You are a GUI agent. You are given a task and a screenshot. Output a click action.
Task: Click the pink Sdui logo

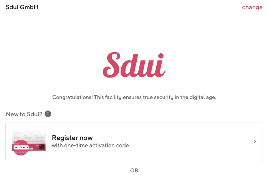[134, 65]
